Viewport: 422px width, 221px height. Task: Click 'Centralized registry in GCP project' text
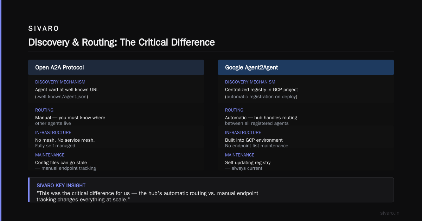coord(262,90)
